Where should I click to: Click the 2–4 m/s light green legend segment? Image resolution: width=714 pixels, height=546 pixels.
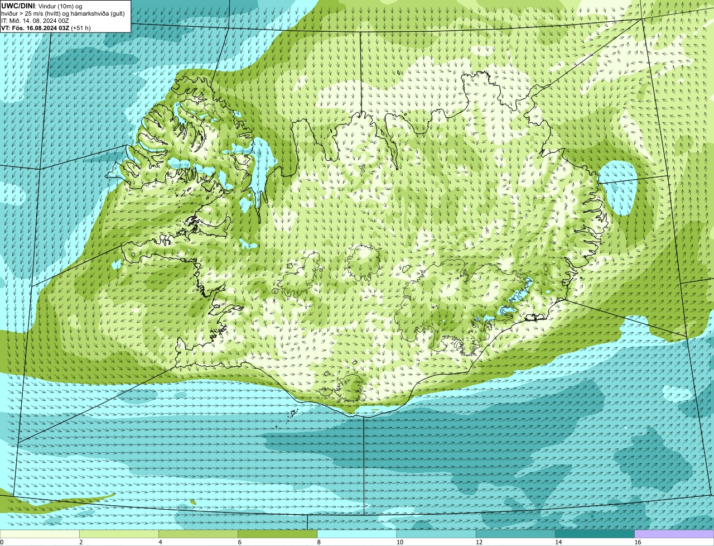(119, 534)
